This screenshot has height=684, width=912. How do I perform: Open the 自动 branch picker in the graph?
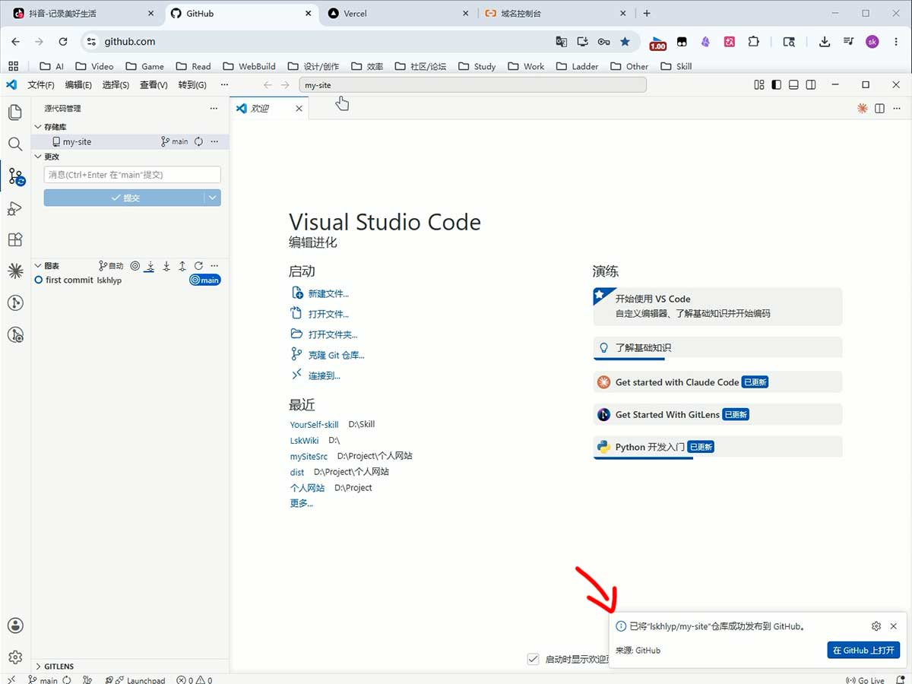111,266
